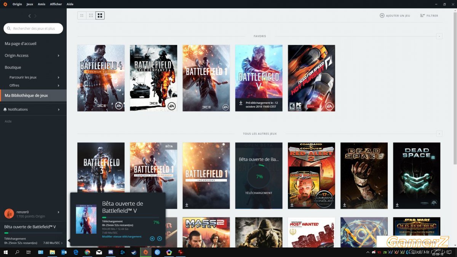Open the Battlefield 1 favorite tile
This screenshot has width=457, height=257.
(x=206, y=78)
